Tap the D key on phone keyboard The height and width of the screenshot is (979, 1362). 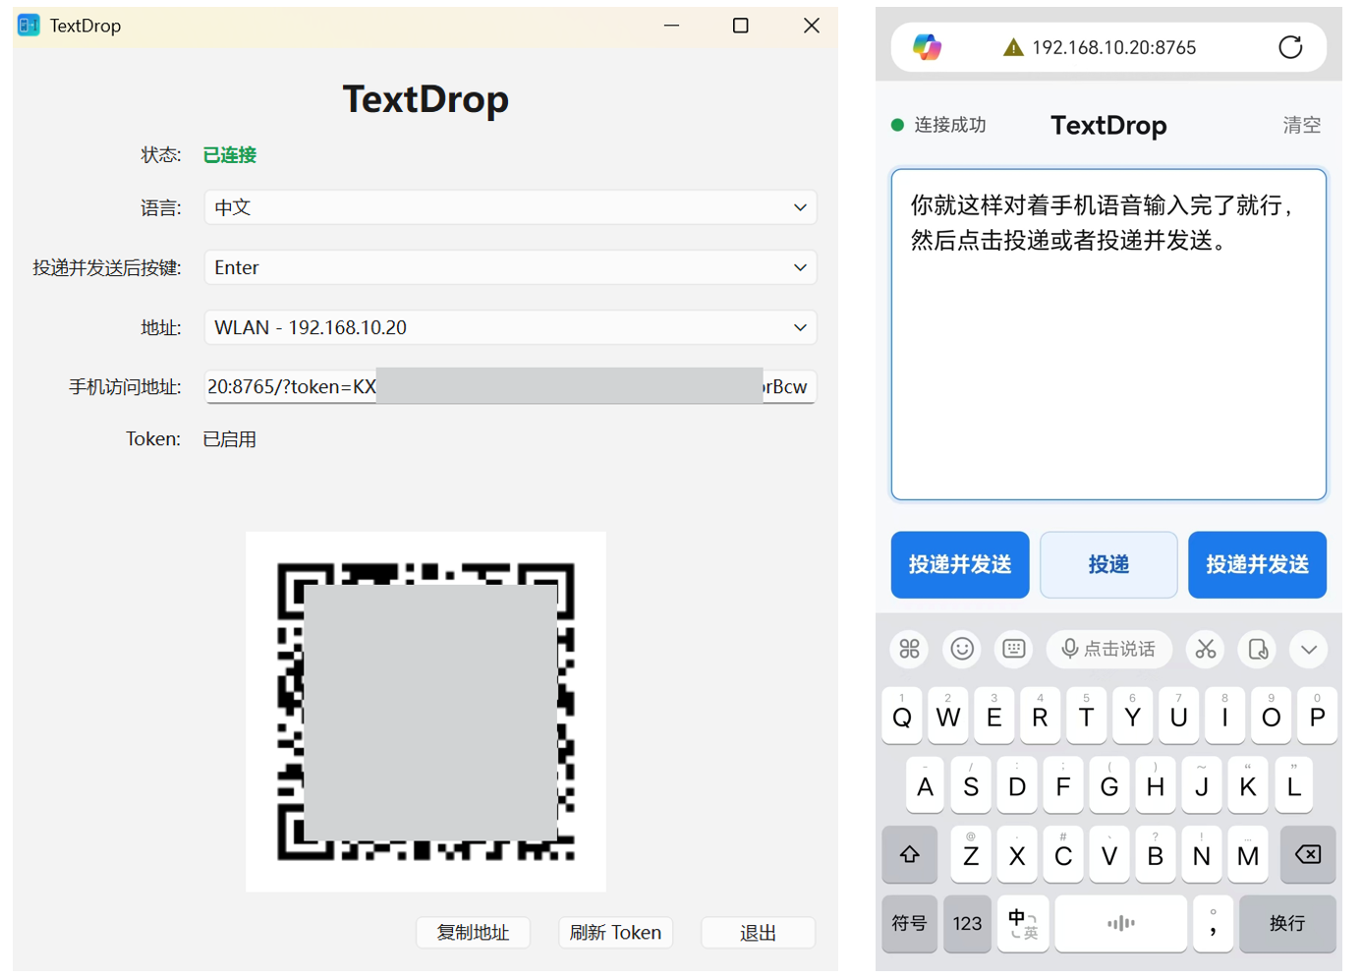point(1017,785)
